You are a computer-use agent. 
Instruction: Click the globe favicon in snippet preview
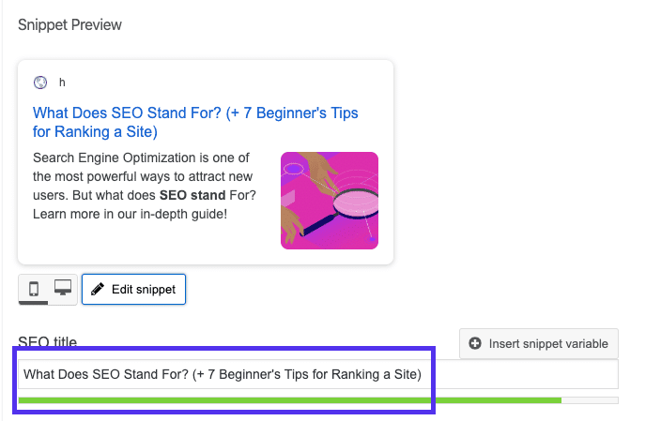[x=39, y=83]
